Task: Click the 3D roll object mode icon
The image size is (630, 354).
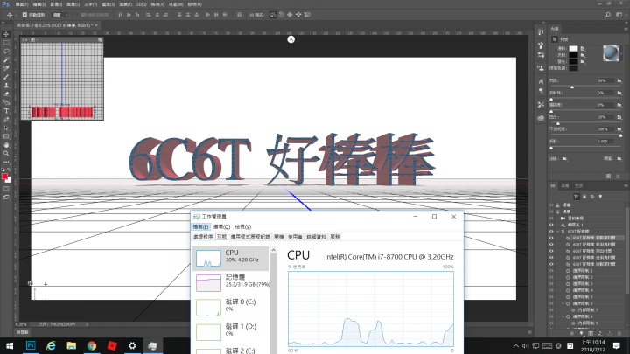Action: click(281, 15)
